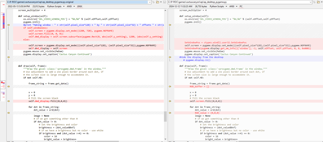Viewport: 323px width, 142px height.
Task: Open right file path history dropdown
Action: point(310,2)
